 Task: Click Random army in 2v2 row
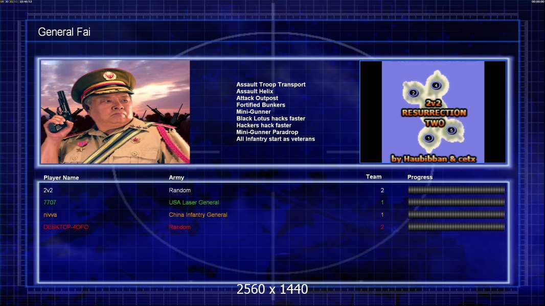coord(179,190)
